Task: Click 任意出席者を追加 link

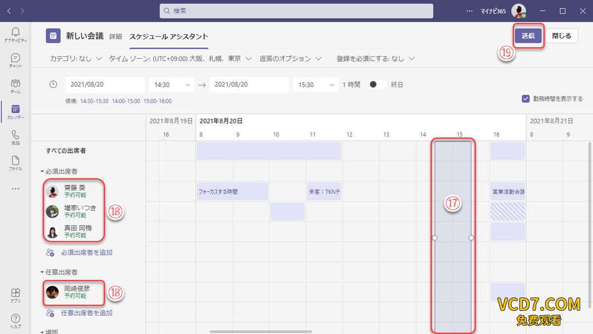Action: click(86, 313)
